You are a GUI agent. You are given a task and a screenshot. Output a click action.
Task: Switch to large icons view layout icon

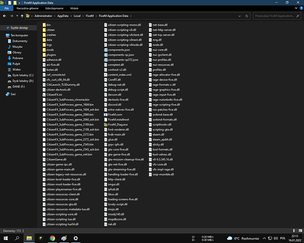coord(300,230)
